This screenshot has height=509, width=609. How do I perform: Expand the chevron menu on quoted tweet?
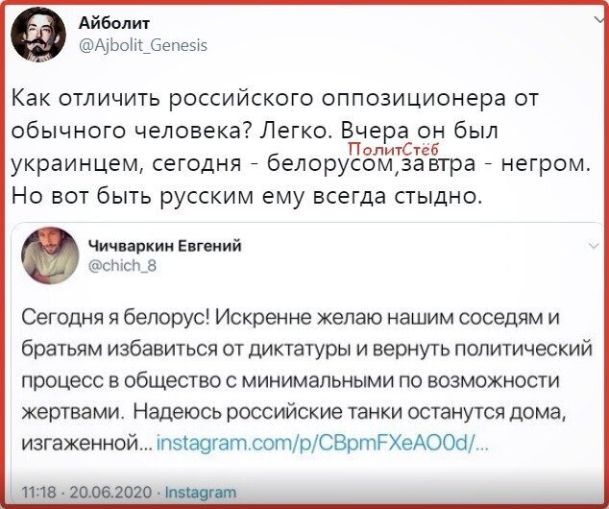coord(594,245)
